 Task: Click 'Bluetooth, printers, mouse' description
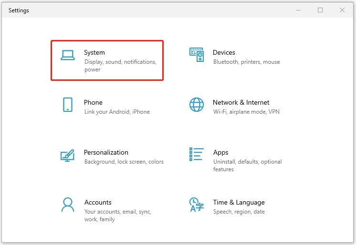click(x=247, y=62)
